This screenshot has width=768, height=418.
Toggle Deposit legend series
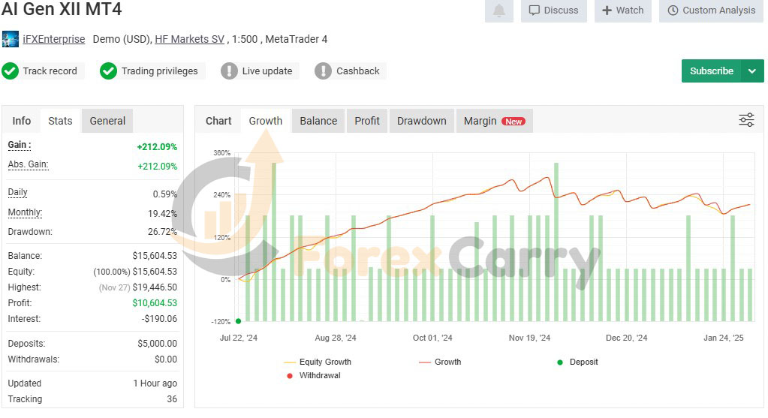(x=577, y=362)
